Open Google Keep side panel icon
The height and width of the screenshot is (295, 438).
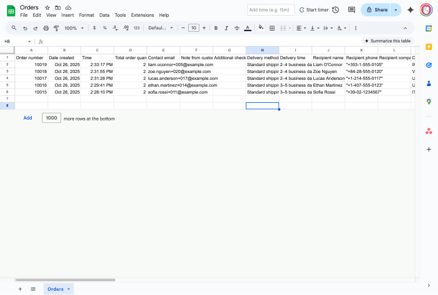[429, 47]
